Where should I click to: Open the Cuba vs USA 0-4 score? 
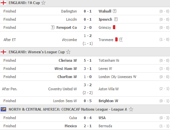pyautogui.click(x=88, y=118)
